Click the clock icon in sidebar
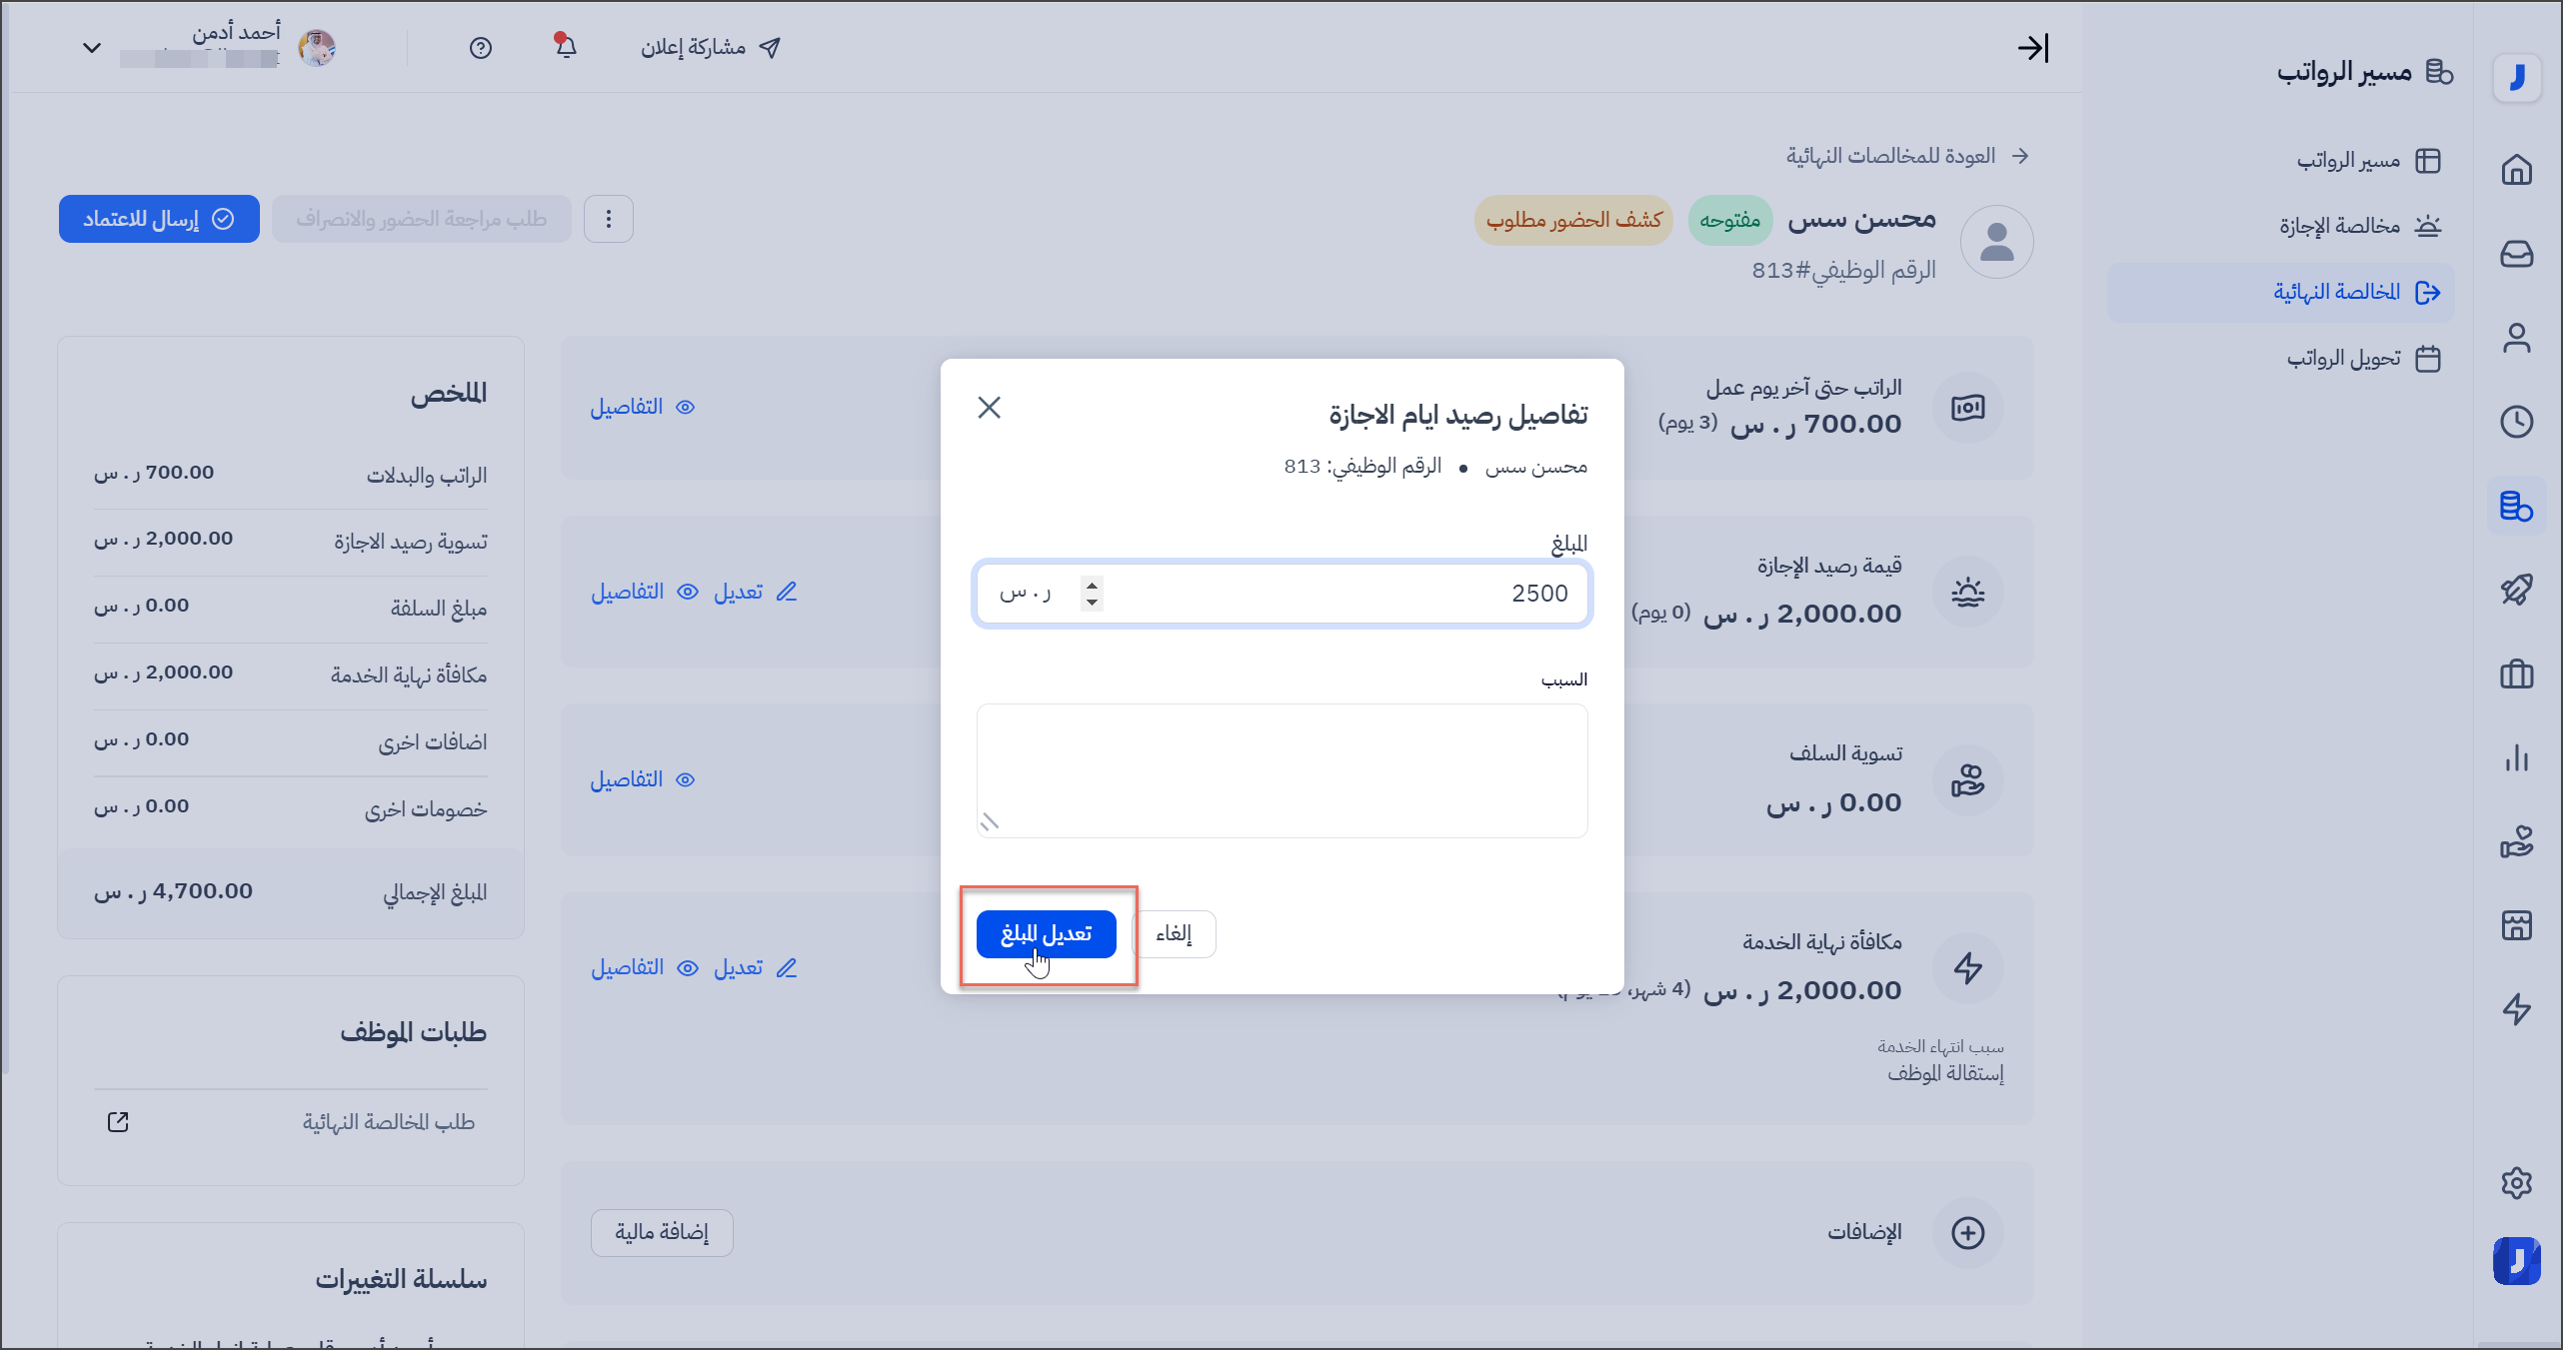2563x1350 pixels. click(x=2516, y=422)
